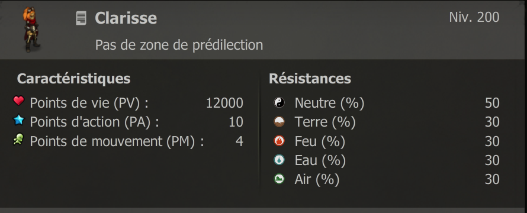
Task: Click the blue droplet Eau icon
Action: (x=279, y=160)
